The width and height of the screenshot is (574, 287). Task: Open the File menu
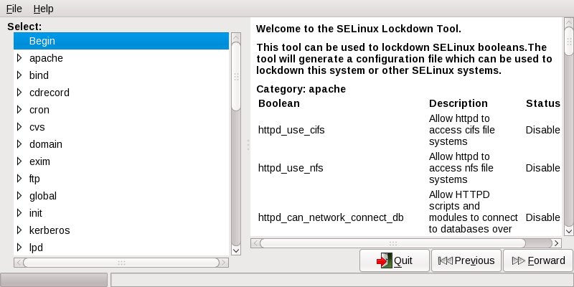14,9
